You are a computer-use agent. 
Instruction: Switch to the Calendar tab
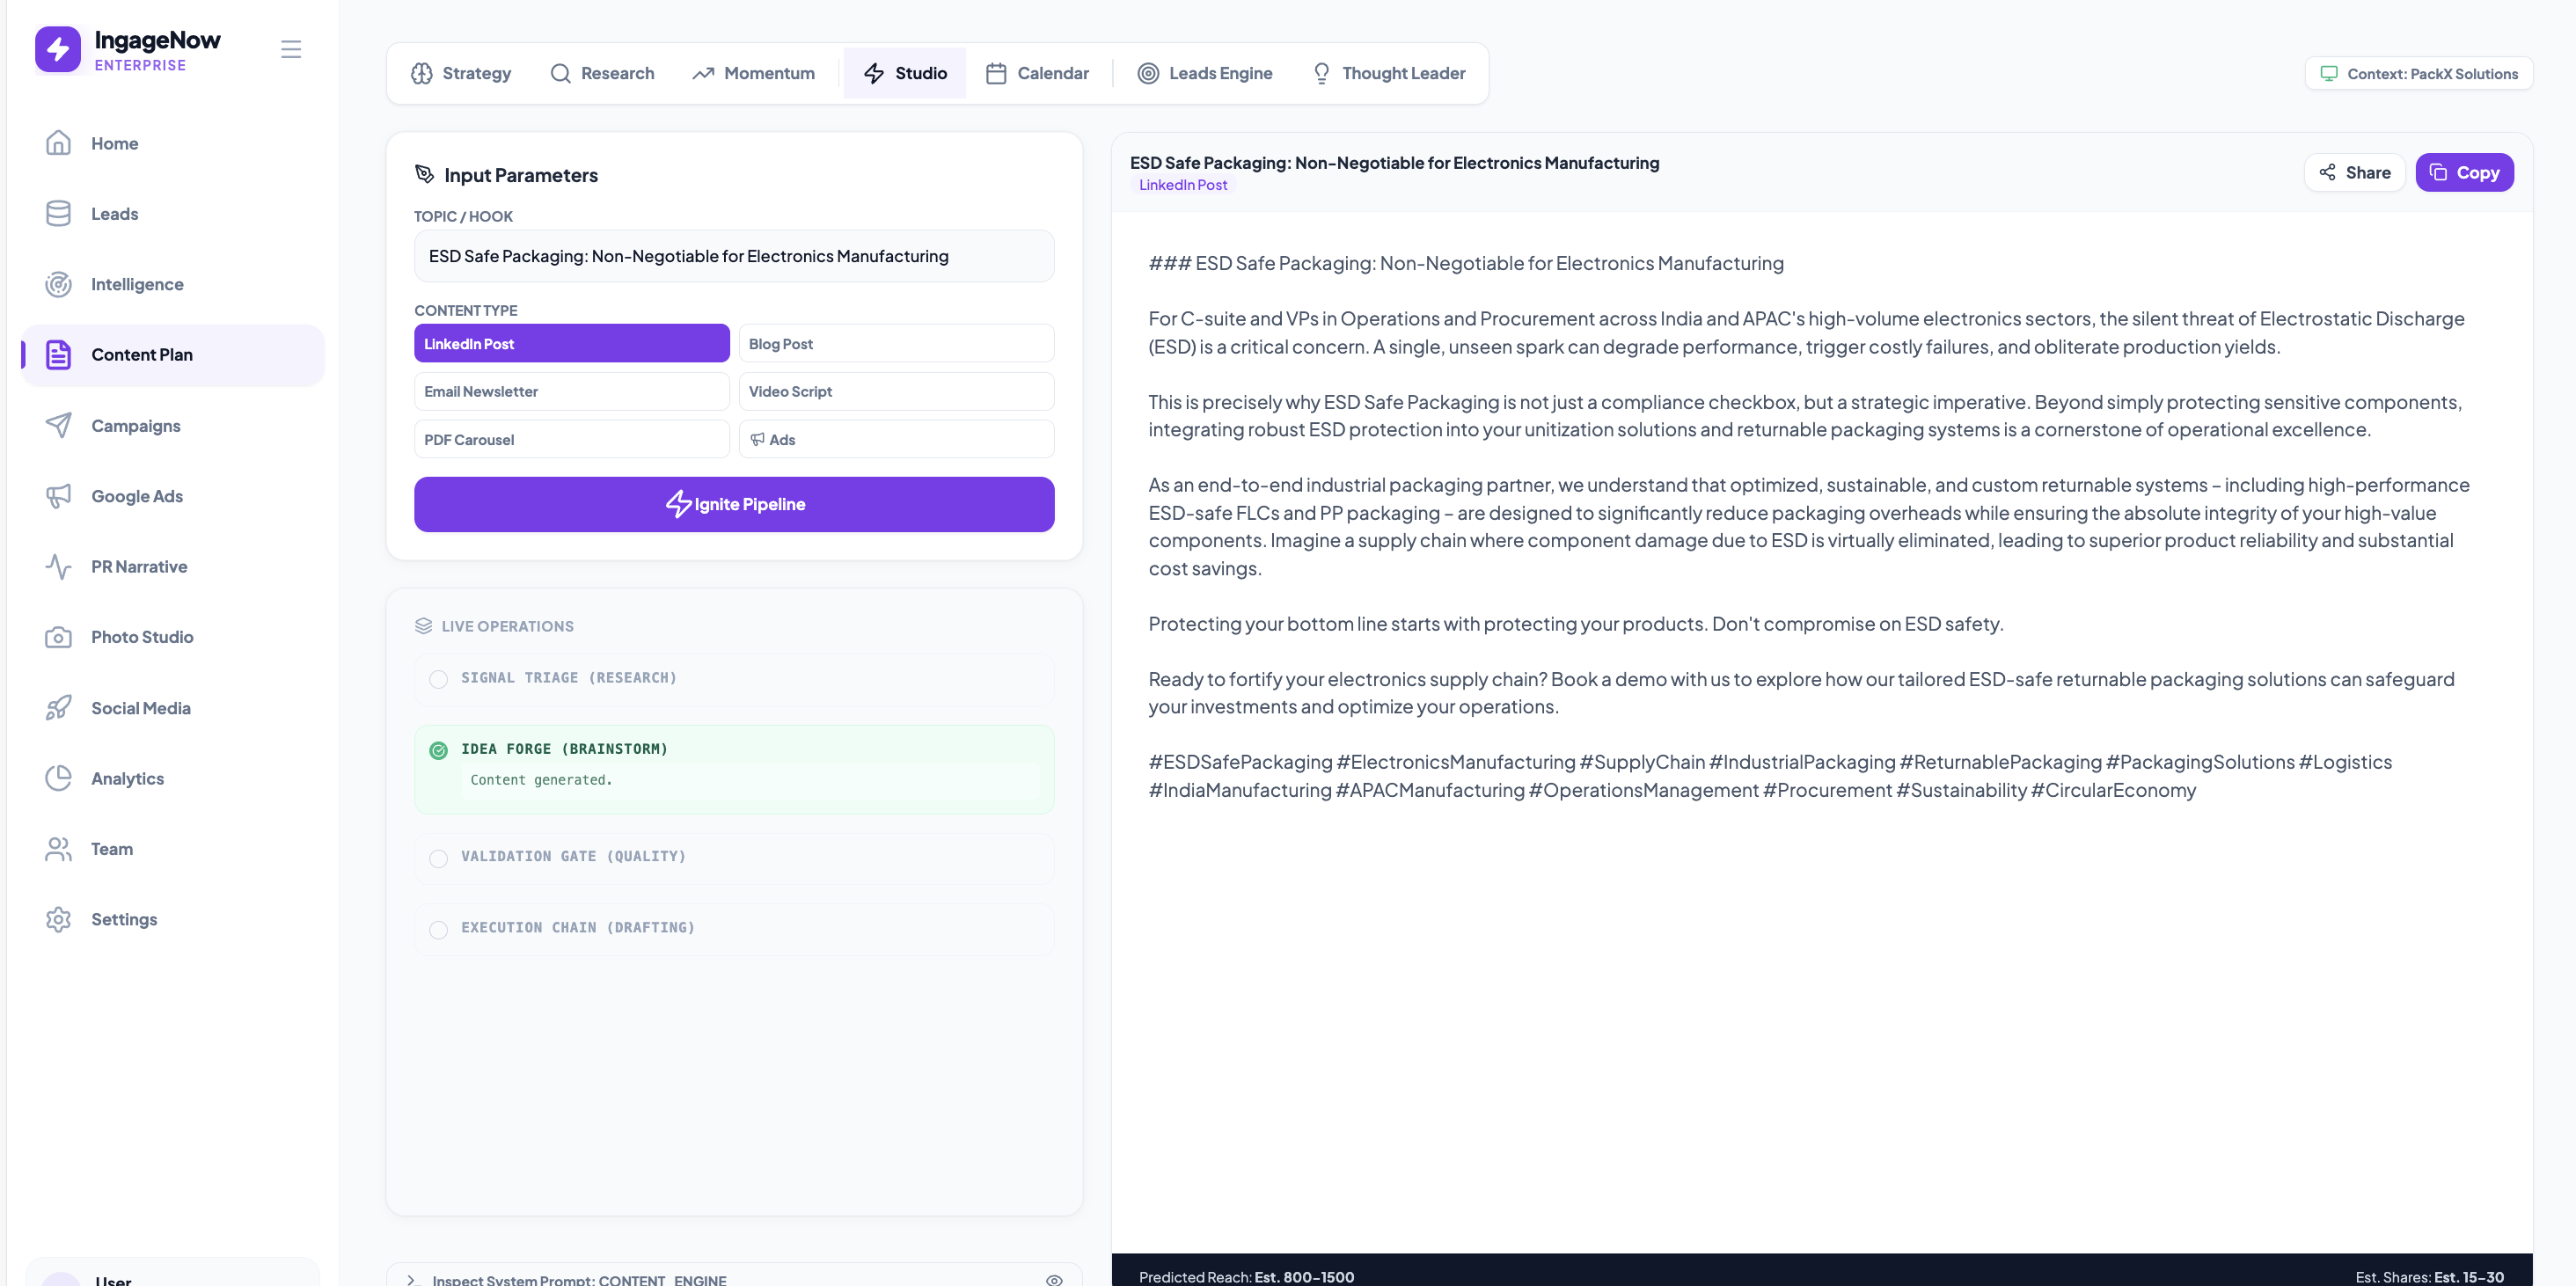click(x=1037, y=73)
